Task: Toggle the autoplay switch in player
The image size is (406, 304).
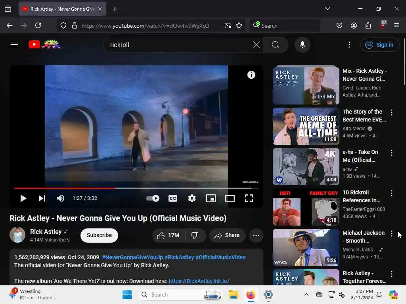Action: (x=153, y=198)
